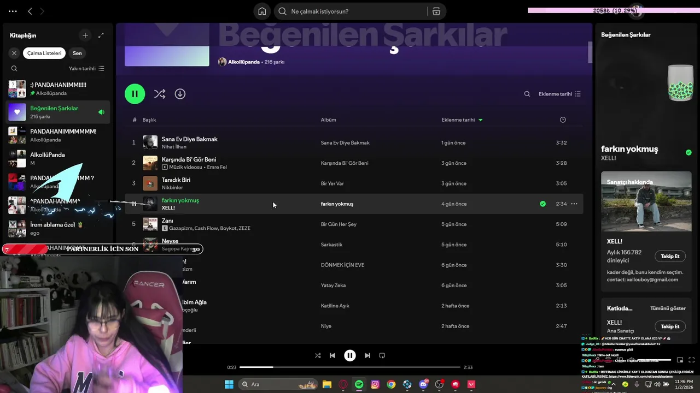Show all credits with Tümünü göster
The height and width of the screenshot is (393, 700).
tap(668, 308)
